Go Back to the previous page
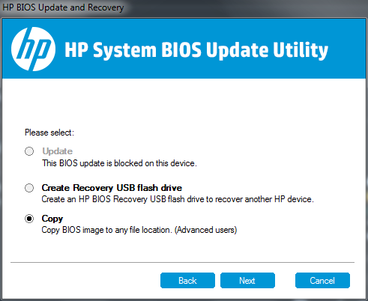368x301 pixels. click(187, 281)
